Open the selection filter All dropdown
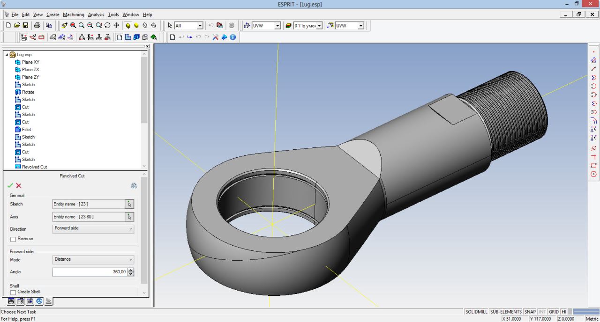The width and height of the screenshot is (600, 322). (200, 26)
